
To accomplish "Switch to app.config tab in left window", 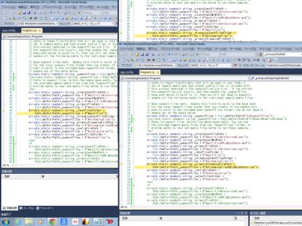I will pyautogui.click(x=9, y=31).
